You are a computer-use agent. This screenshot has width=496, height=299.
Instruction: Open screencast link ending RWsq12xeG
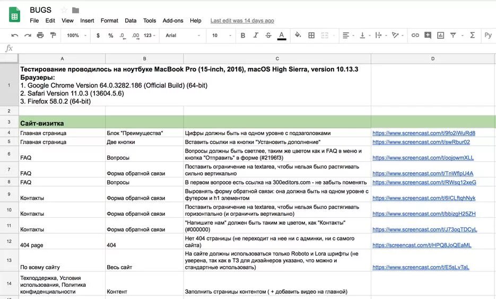tap(424, 182)
